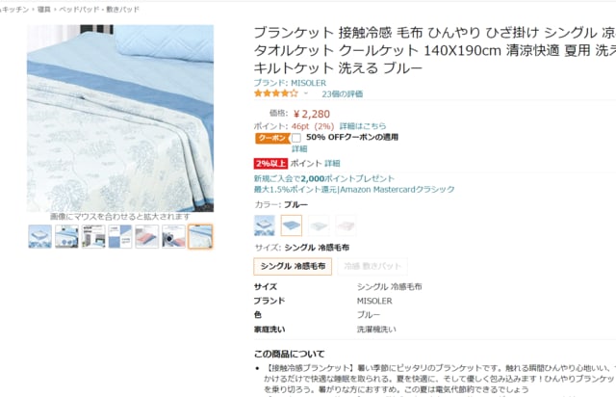The height and width of the screenshot is (397, 616).
Task: Choose the faded white color swatch
Action: point(319,225)
